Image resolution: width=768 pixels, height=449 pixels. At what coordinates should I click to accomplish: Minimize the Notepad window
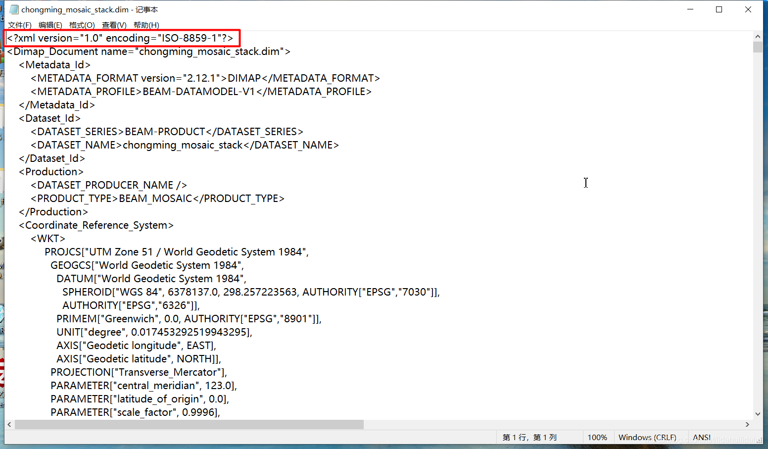[x=690, y=9]
